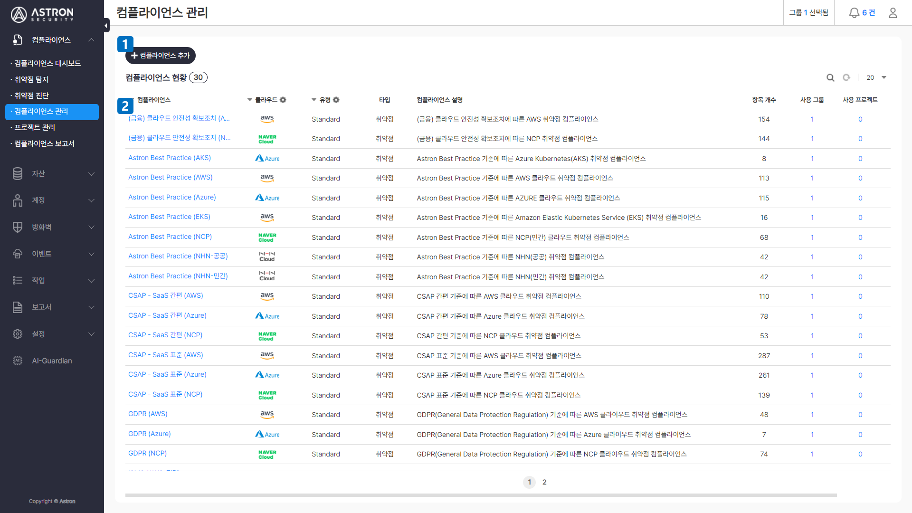Collapse the sidebar with the arrow handle
Screen dimensions: 912x513
tap(106, 25)
